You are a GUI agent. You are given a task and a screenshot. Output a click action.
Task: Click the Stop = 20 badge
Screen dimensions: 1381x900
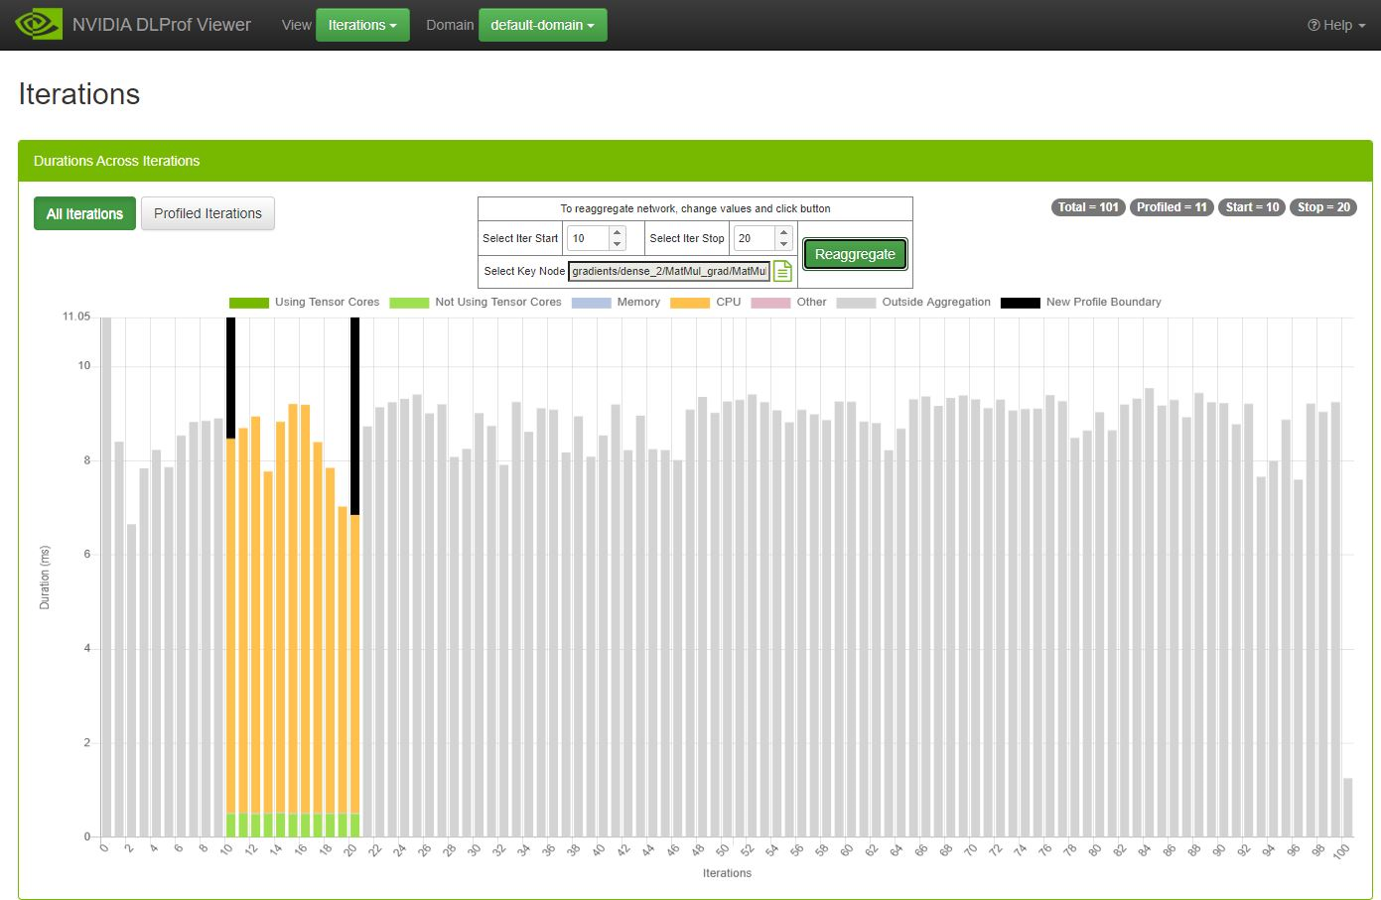click(1323, 207)
